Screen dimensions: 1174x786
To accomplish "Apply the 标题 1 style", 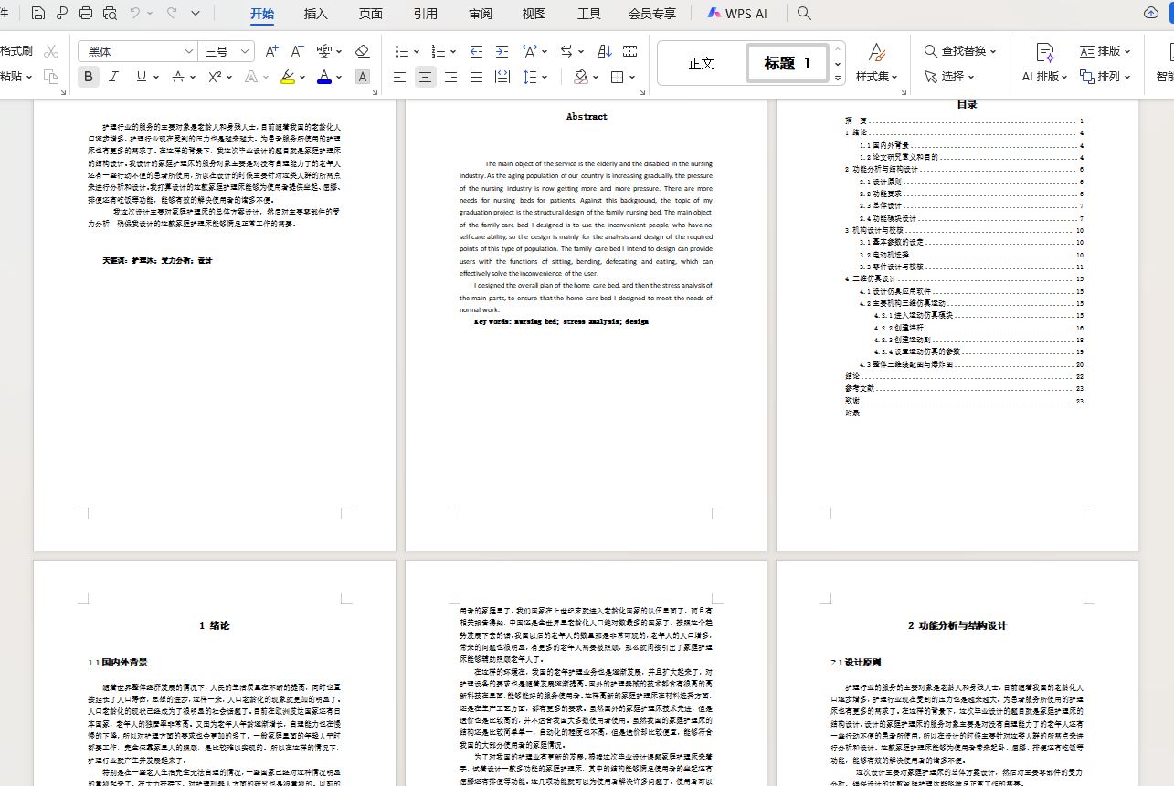I will pyautogui.click(x=787, y=64).
